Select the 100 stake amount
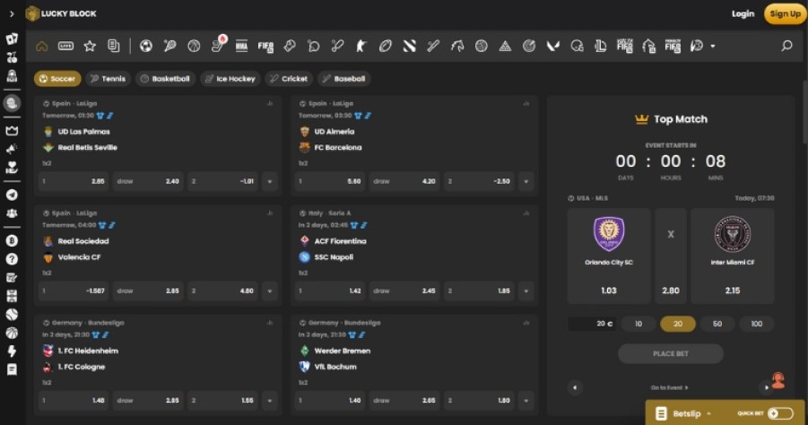This screenshot has width=808, height=425. tap(757, 324)
